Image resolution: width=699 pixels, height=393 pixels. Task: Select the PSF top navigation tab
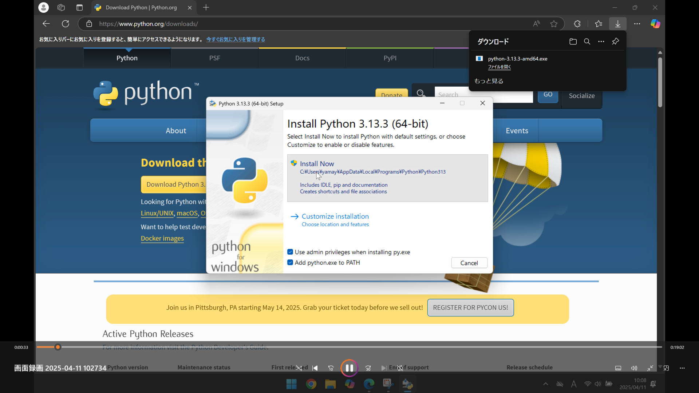pos(215,58)
